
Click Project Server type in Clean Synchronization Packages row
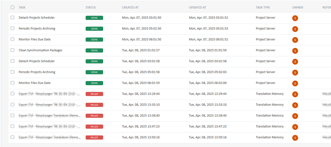(x=266, y=50)
